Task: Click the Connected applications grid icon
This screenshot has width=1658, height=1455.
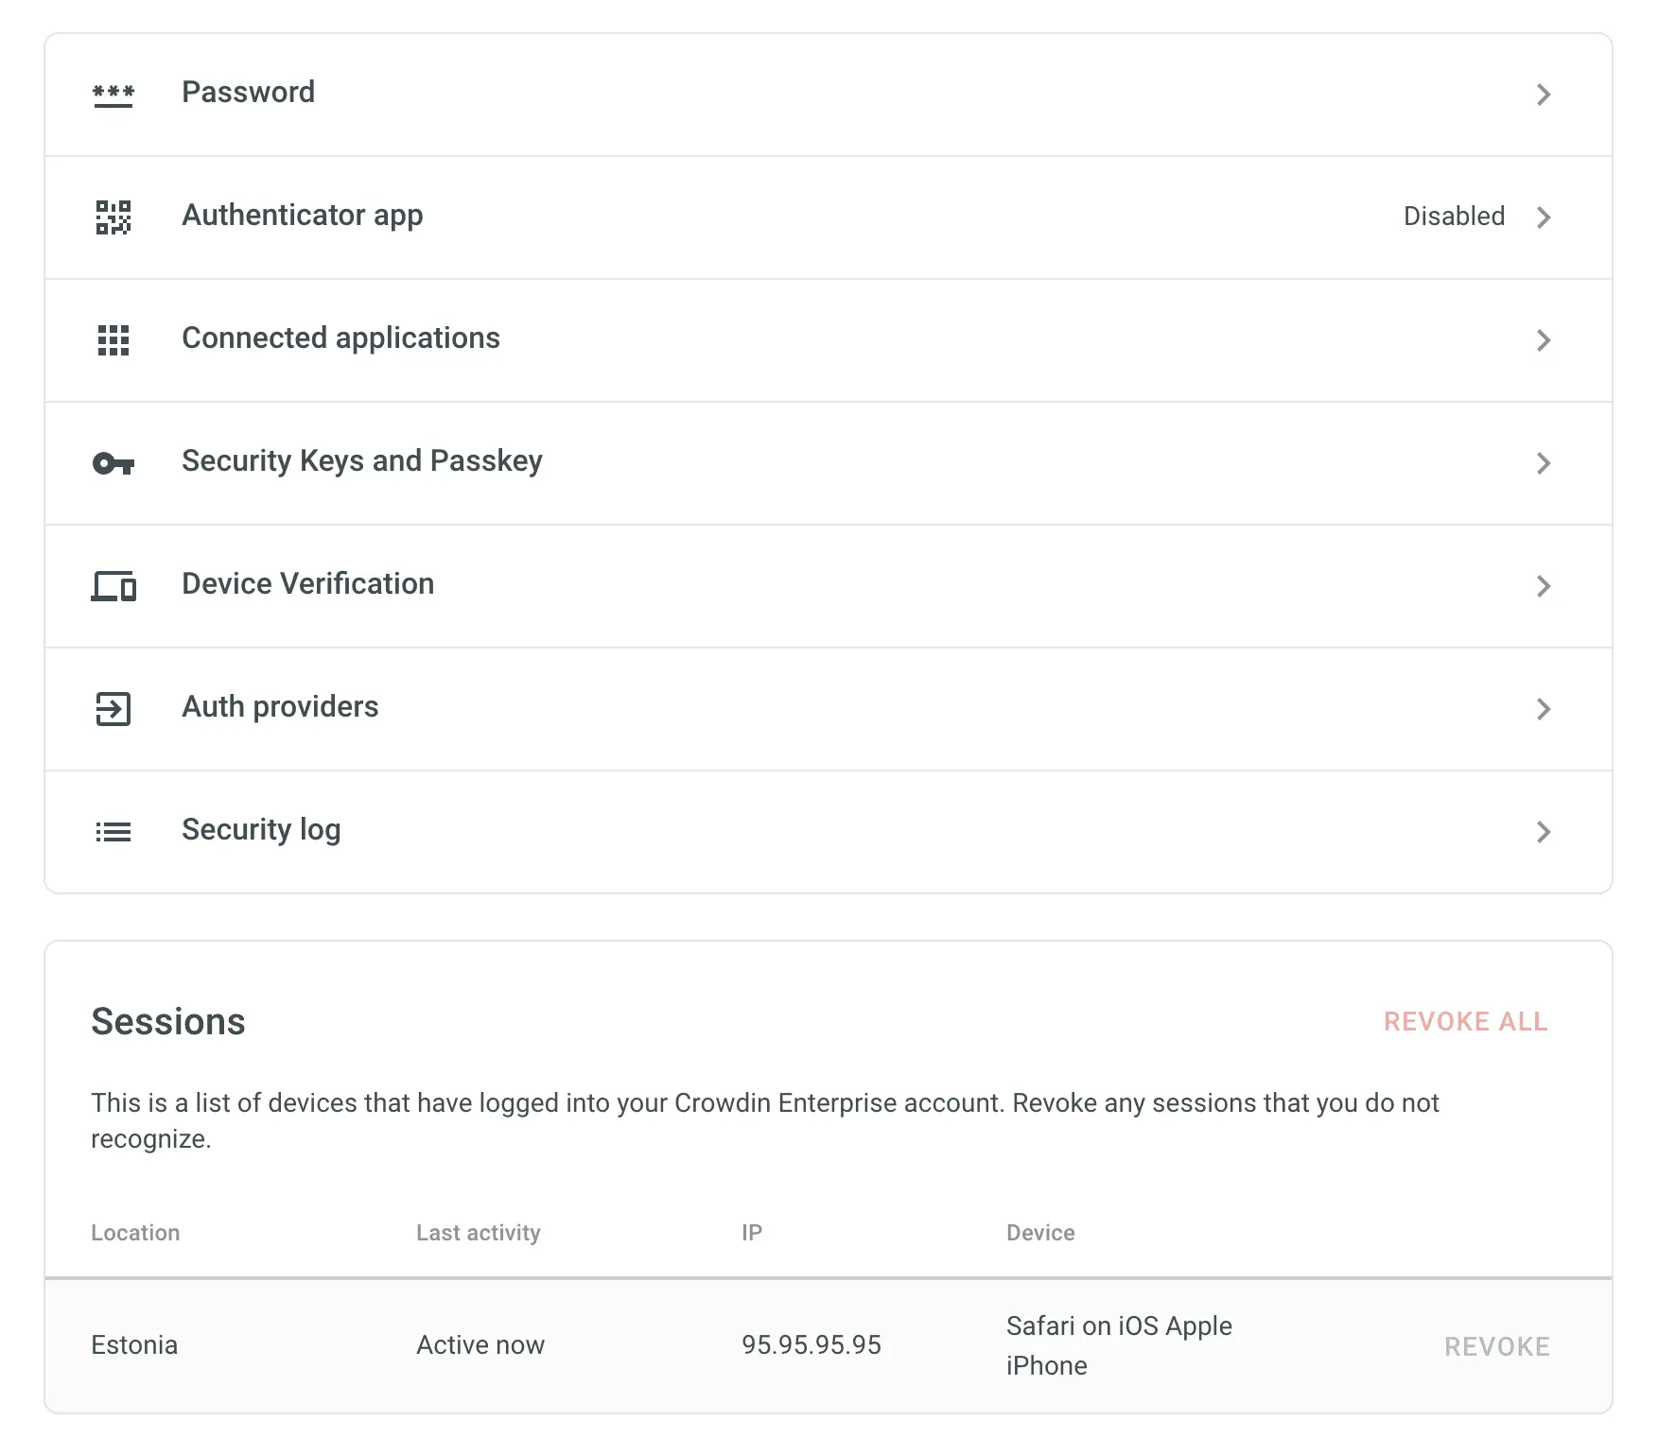Action: point(113,340)
